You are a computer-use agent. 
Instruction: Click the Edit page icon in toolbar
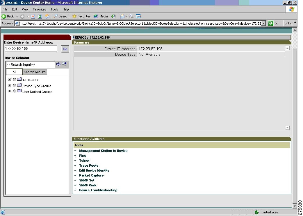pyautogui.click(x=138, y=16)
